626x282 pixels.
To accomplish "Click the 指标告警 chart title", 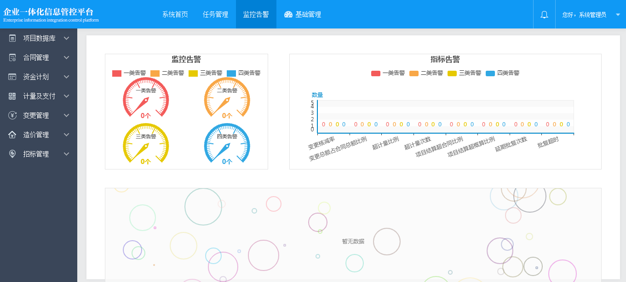I will pyautogui.click(x=445, y=59).
